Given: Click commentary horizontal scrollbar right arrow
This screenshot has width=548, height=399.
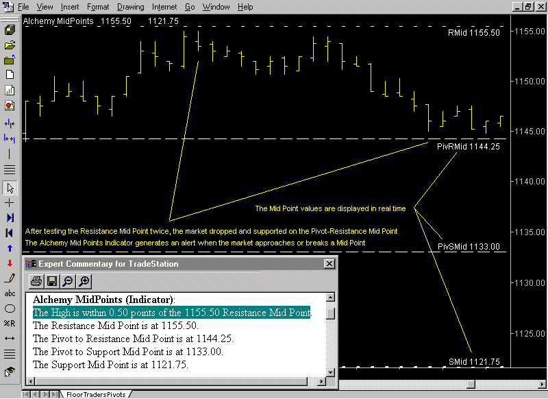Looking at the screenshot, I should pos(321,381).
